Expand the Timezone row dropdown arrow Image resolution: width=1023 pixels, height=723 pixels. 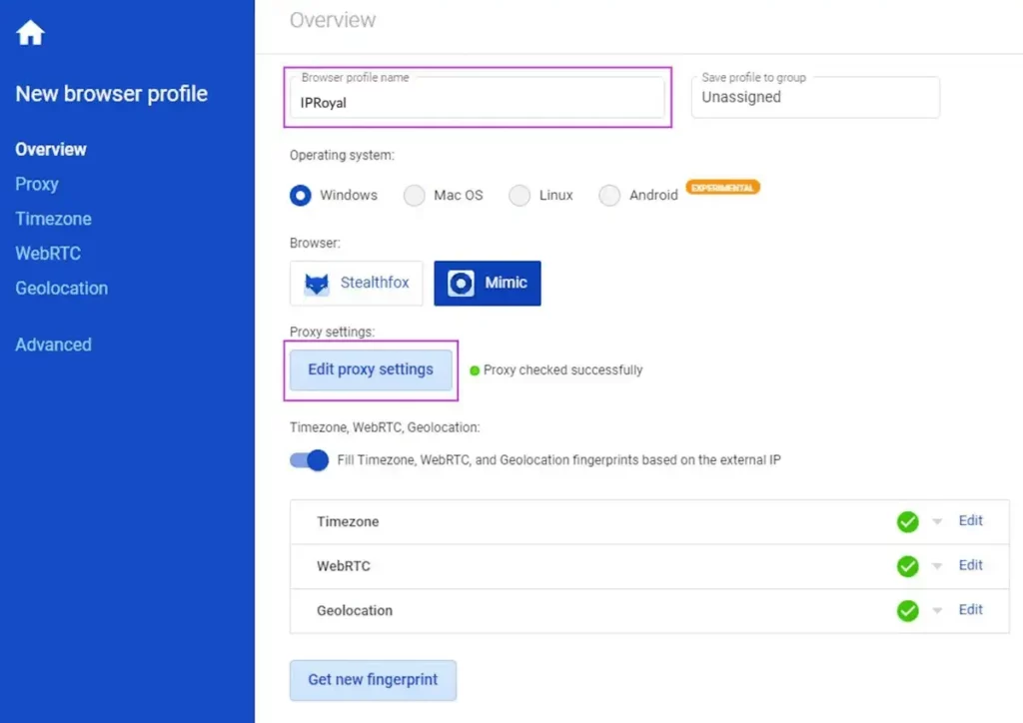pos(937,522)
